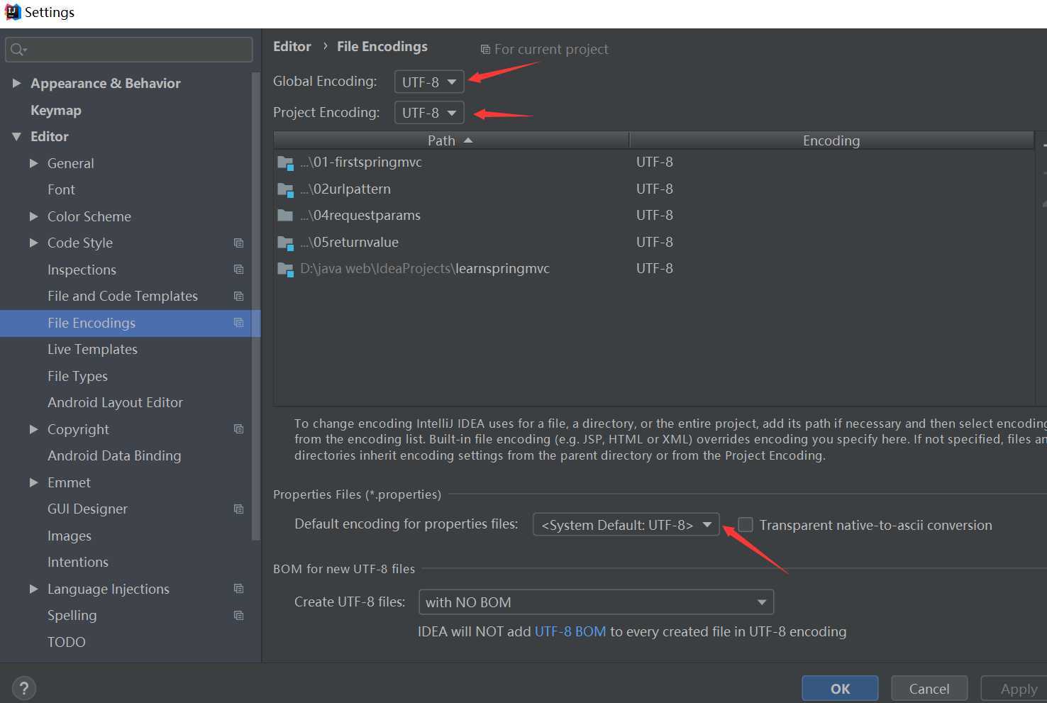Expand the Copyright subsection
Image resolution: width=1047 pixels, height=703 pixels.
(33, 429)
